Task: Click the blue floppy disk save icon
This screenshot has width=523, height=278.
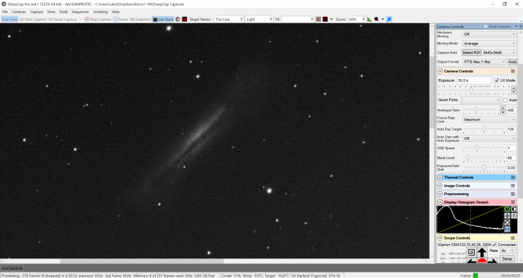Action: pyautogui.click(x=507, y=230)
